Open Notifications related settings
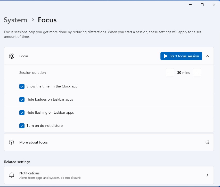Viewport: 220px width, 187px height. [x=109, y=175]
